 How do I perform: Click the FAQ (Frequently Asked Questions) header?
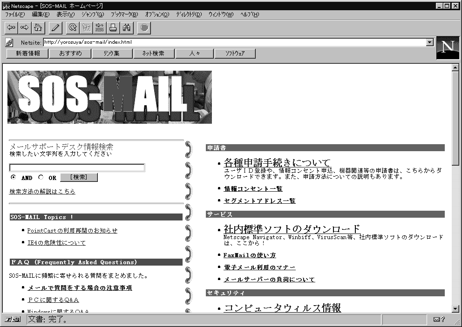96,262
